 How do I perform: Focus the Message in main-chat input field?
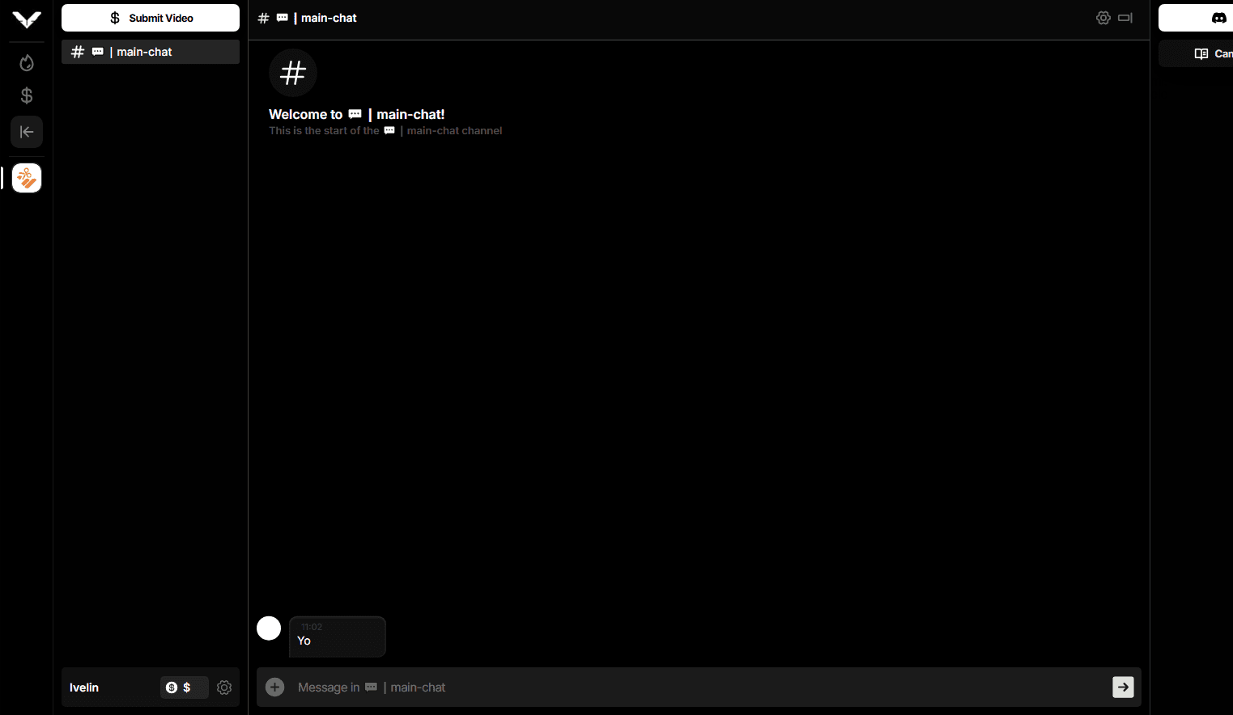click(x=698, y=687)
